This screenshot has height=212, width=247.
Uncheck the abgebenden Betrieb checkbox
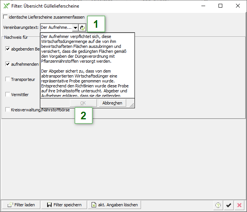tap(8, 49)
